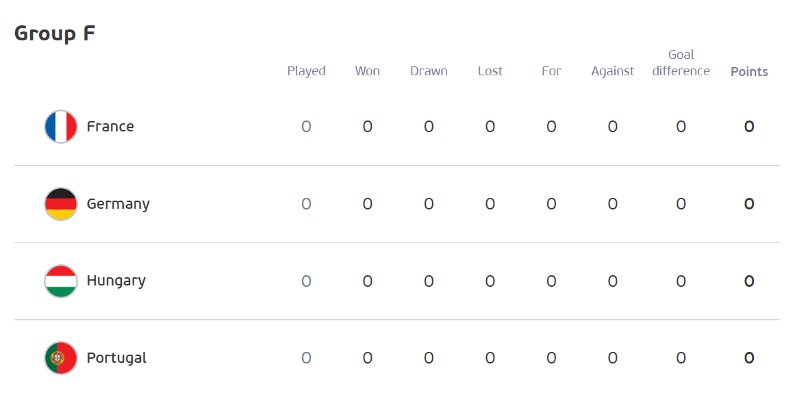Select Germany's Goal difference value
The image size is (795, 408).
(x=681, y=204)
